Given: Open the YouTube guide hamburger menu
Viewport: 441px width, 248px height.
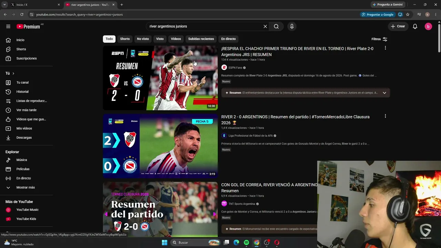Looking at the screenshot, I should pyautogui.click(x=8, y=27).
